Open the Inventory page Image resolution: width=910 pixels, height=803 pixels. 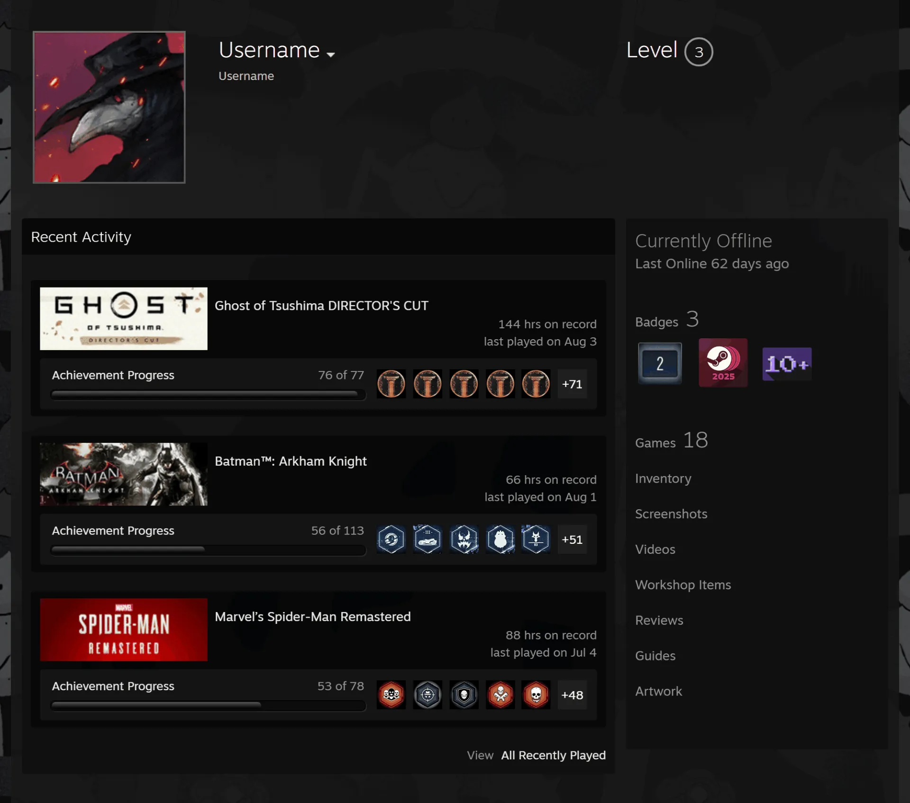tap(663, 478)
